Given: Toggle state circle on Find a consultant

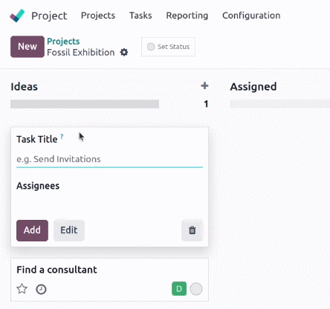Looking at the screenshot, I should pyautogui.click(x=196, y=289).
